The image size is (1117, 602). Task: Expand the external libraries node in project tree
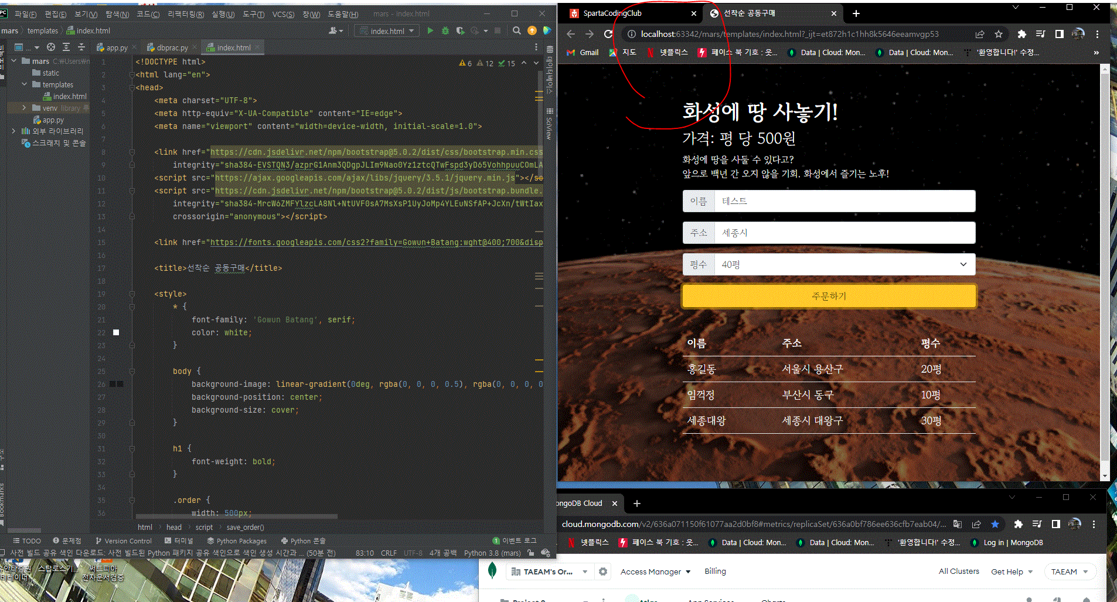tap(13, 131)
